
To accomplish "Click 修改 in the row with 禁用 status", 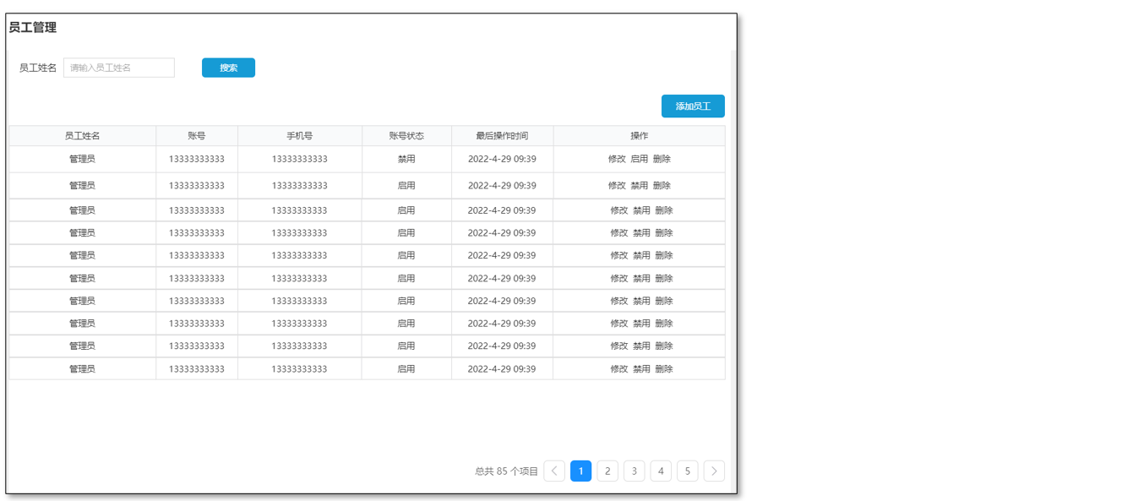I will coord(617,159).
